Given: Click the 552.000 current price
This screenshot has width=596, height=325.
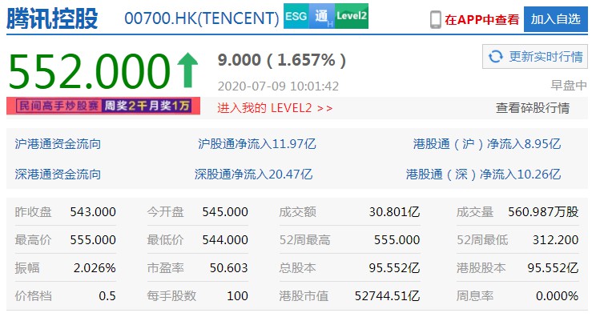Looking at the screenshot, I should [x=90, y=71].
